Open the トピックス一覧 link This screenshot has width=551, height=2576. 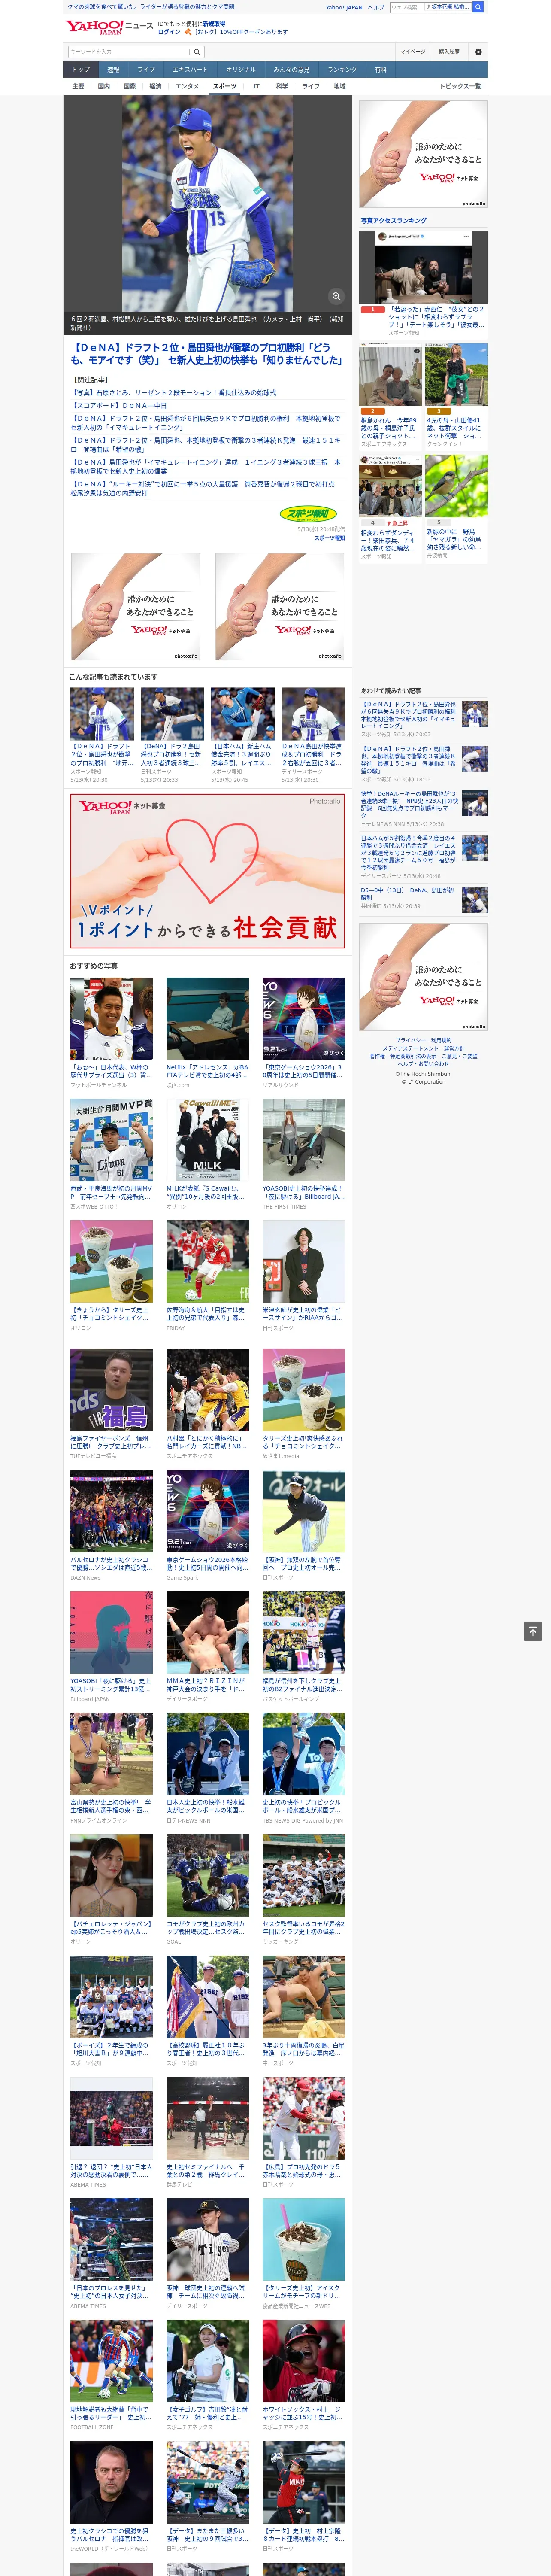click(x=460, y=86)
